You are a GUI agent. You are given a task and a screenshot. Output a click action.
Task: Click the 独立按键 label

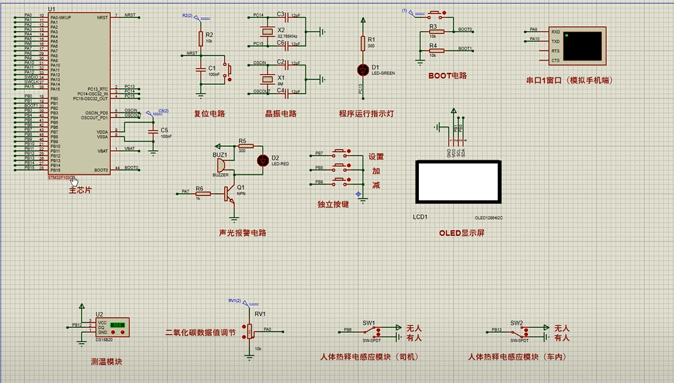pyautogui.click(x=333, y=204)
